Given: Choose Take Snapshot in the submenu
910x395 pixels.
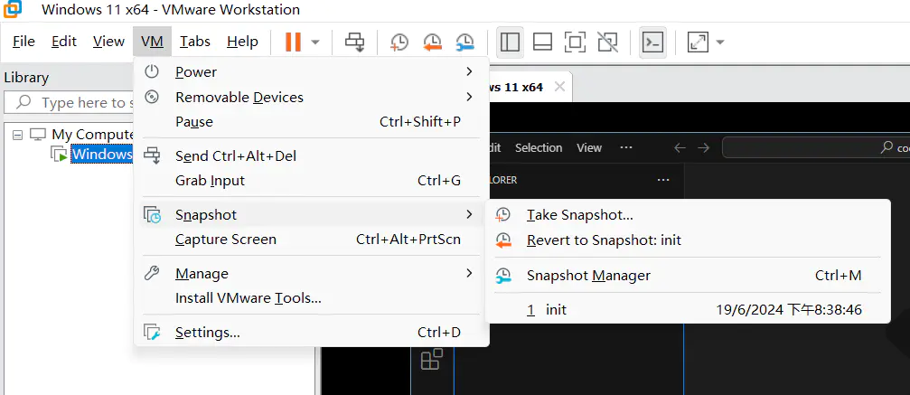Looking at the screenshot, I should (688, 215).
